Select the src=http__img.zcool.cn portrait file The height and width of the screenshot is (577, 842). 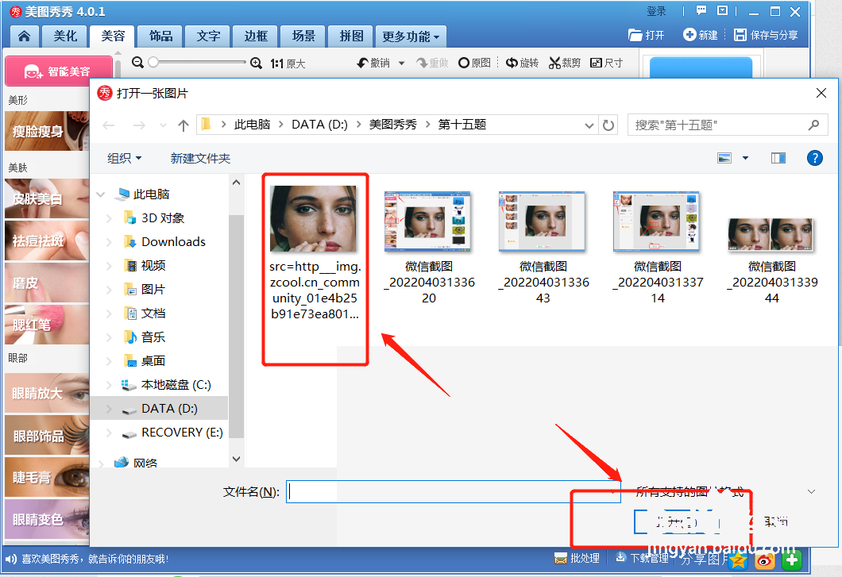coord(315,252)
